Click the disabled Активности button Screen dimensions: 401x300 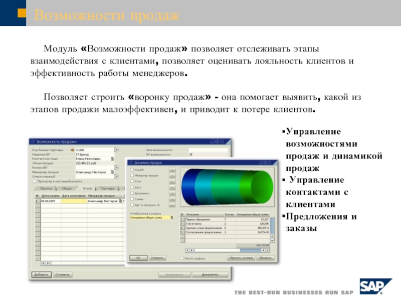tap(174, 274)
